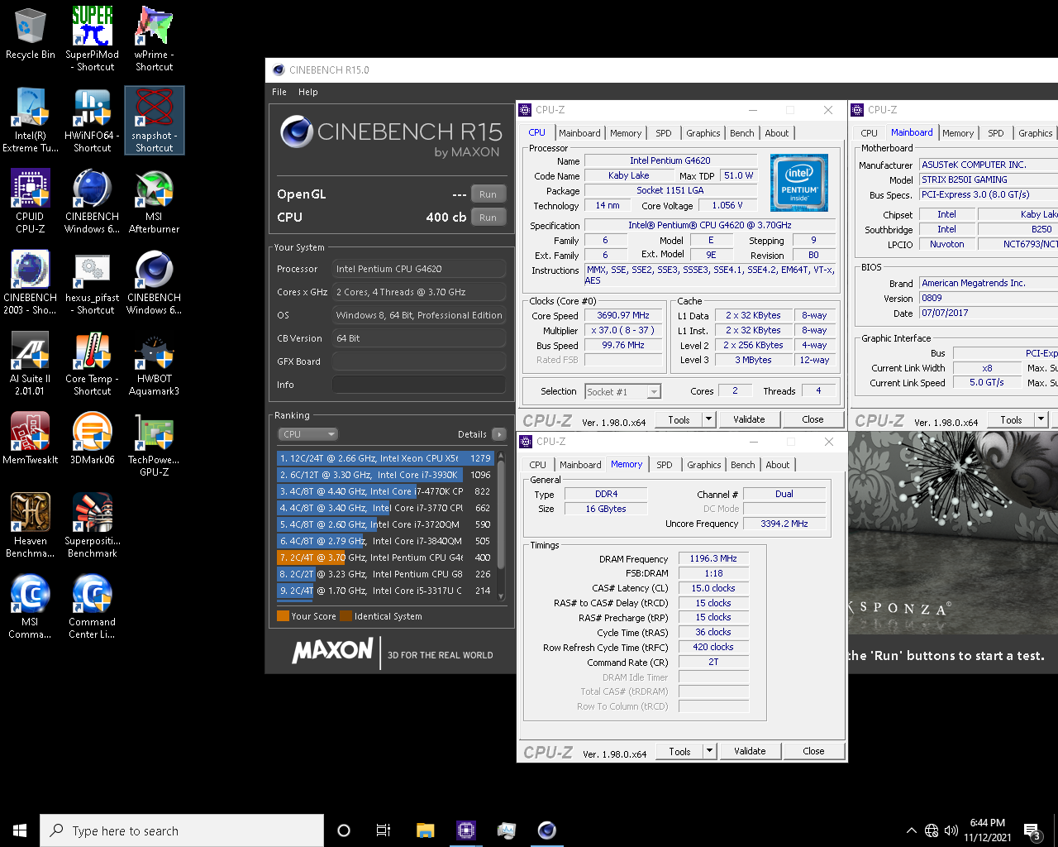Click Validate in top-left CPU-Z window
The height and width of the screenshot is (847, 1058).
coord(749,419)
